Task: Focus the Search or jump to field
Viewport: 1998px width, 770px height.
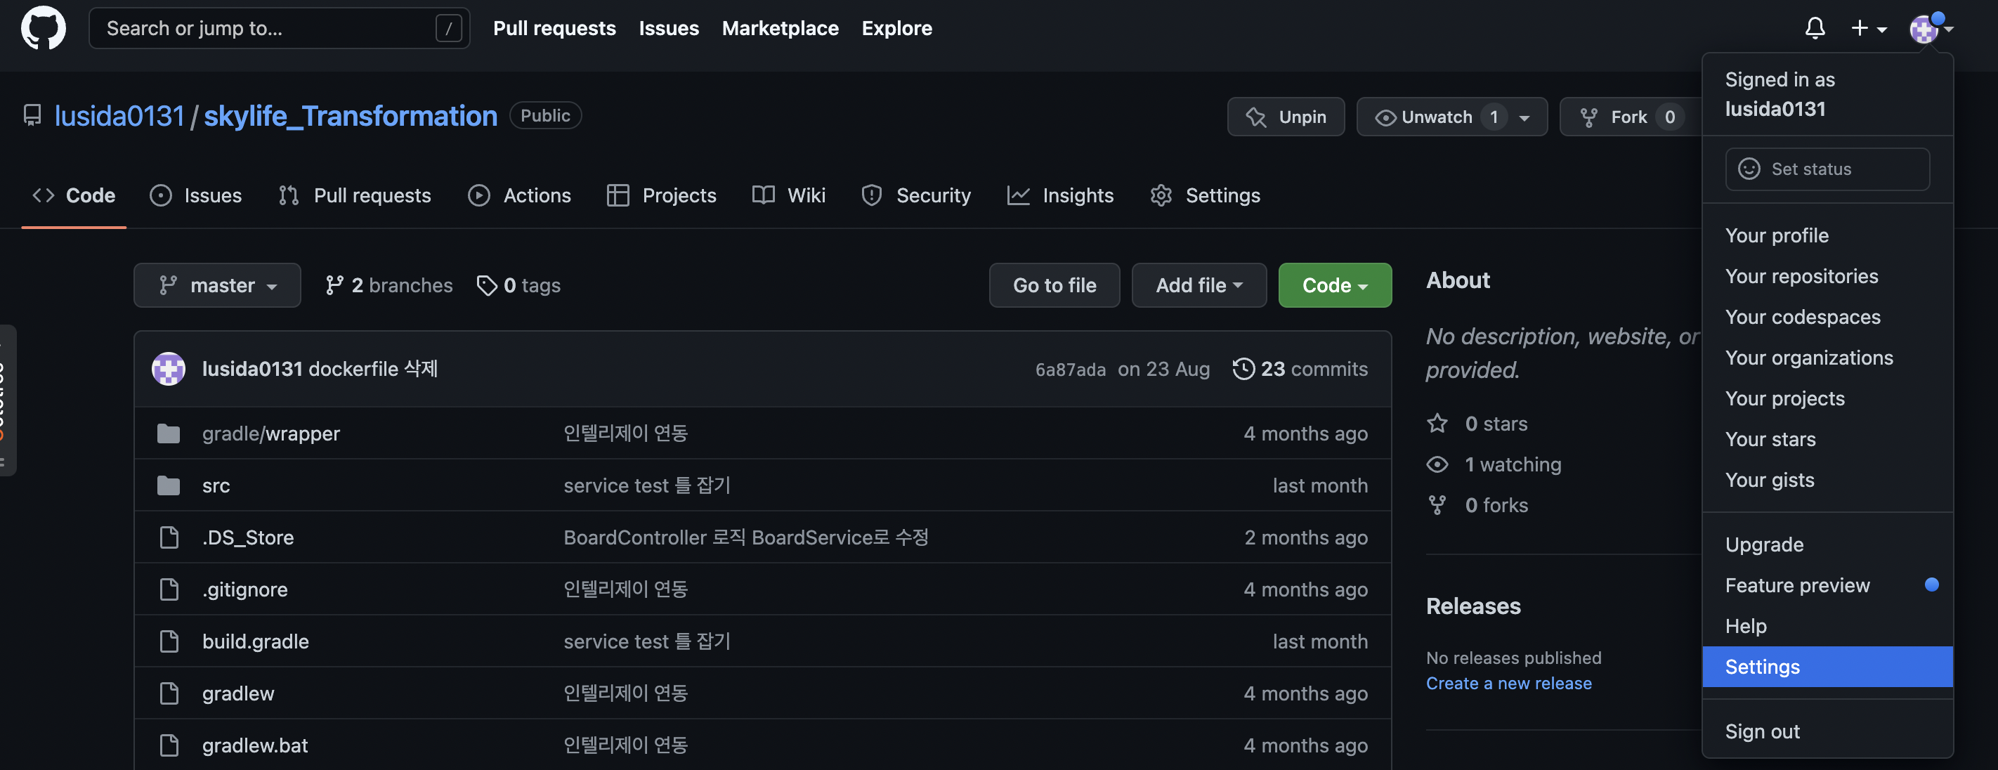Action: (x=263, y=29)
